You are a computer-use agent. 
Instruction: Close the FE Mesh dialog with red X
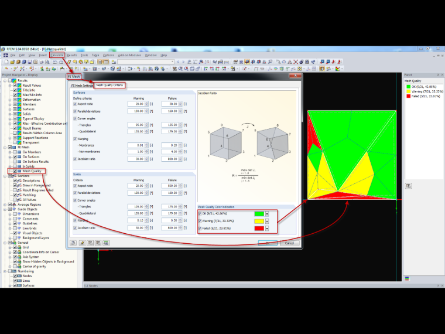[295, 76]
